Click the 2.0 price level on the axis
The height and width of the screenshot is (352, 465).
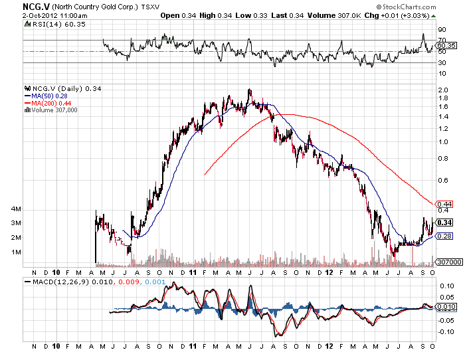coord(443,90)
